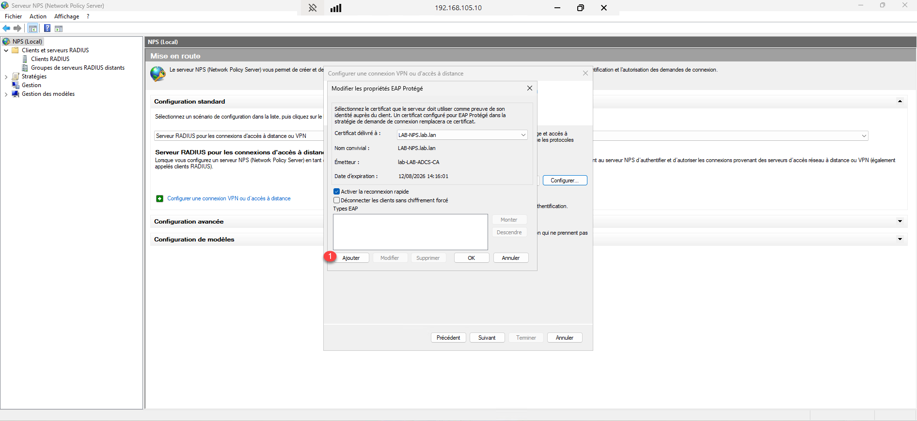Click the Gestion node icon

coord(16,85)
